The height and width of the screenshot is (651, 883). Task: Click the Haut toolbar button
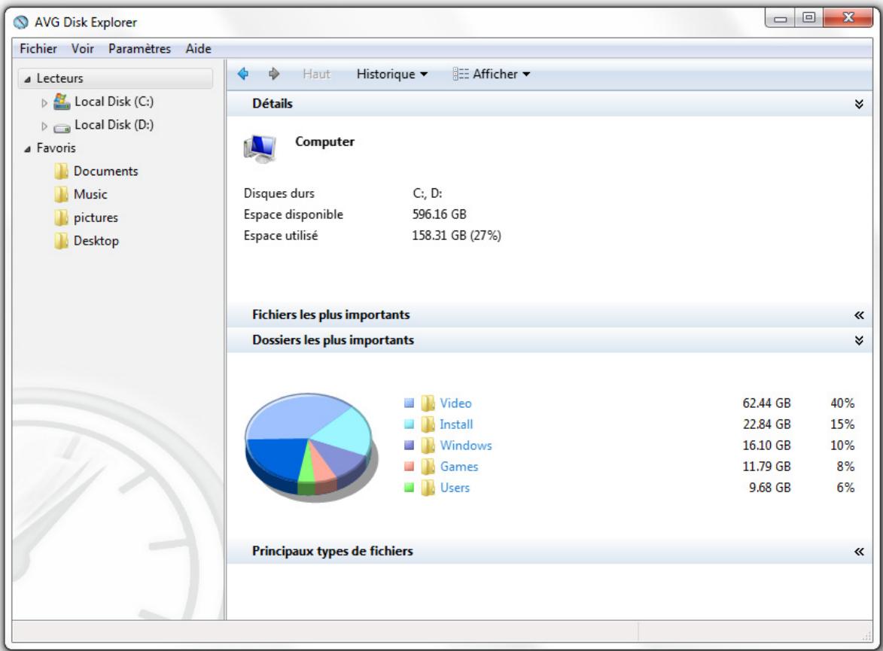click(x=316, y=74)
